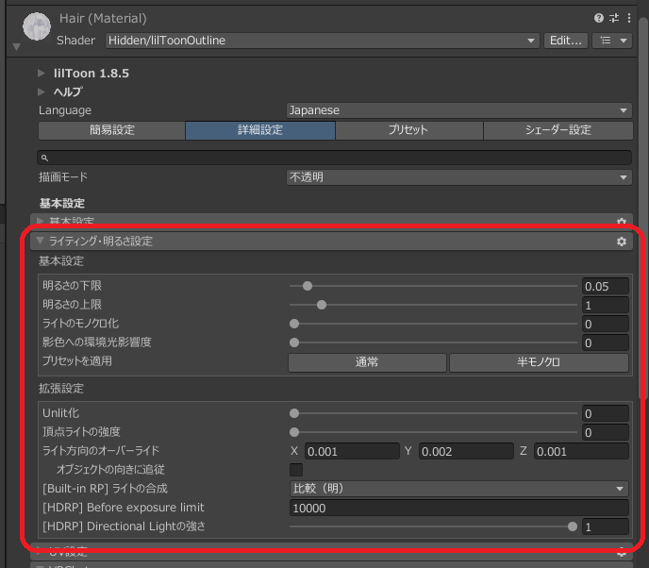
Task: Apply the 通常 lighting preset
Action: point(367,362)
